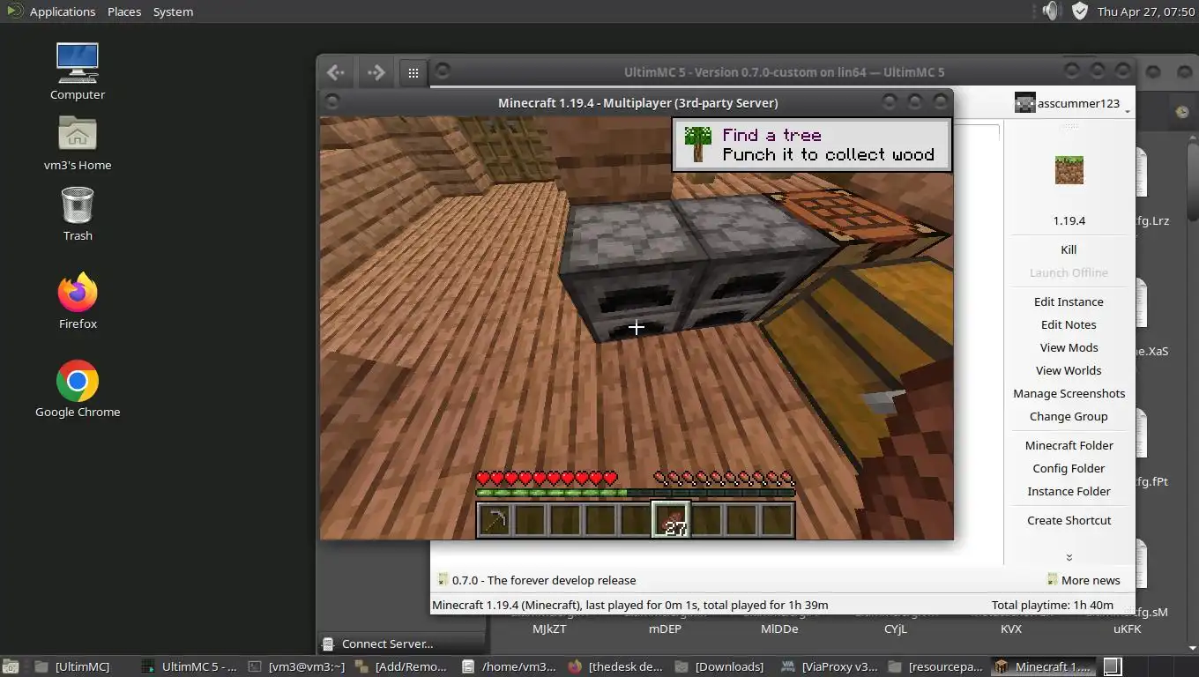Viewport: 1199px width, 677px height.
Task: Click the Minecraft window menu button
Action: click(332, 102)
